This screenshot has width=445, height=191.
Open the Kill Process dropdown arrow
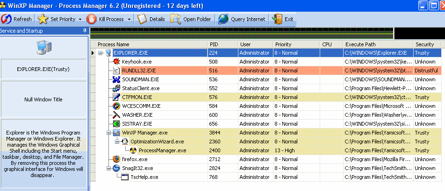point(129,19)
